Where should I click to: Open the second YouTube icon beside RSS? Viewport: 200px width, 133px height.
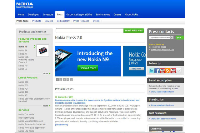tap(173, 71)
